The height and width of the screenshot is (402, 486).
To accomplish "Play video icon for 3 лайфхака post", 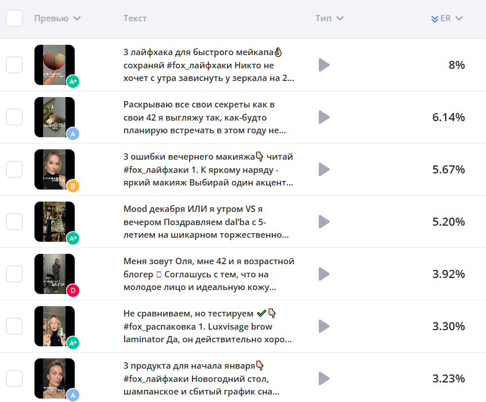I will (x=324, y=65).
